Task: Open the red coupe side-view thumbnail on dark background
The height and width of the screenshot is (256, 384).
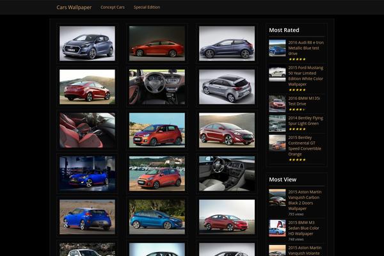Action: (157, 44)
